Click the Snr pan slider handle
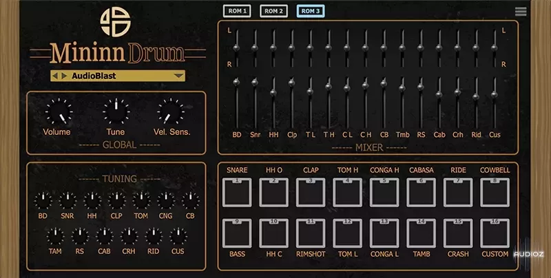This screenshot has height=278, width=551. tap(255, 47)
